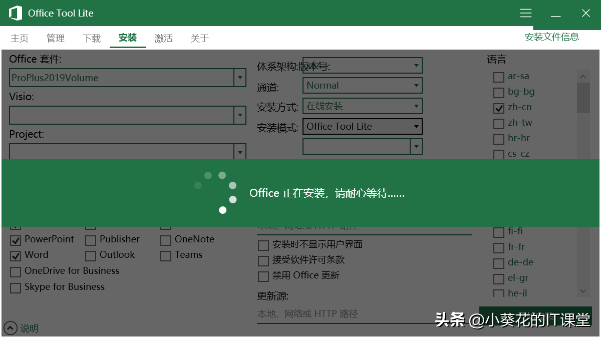Image resolution: width=601 pixels, height=338 pixels.
Task: Open 安装文件信息 link
Action: click(x=552, y=37)
